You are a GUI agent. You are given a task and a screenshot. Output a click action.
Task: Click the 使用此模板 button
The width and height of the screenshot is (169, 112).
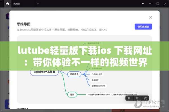click(x=143, y=27)
